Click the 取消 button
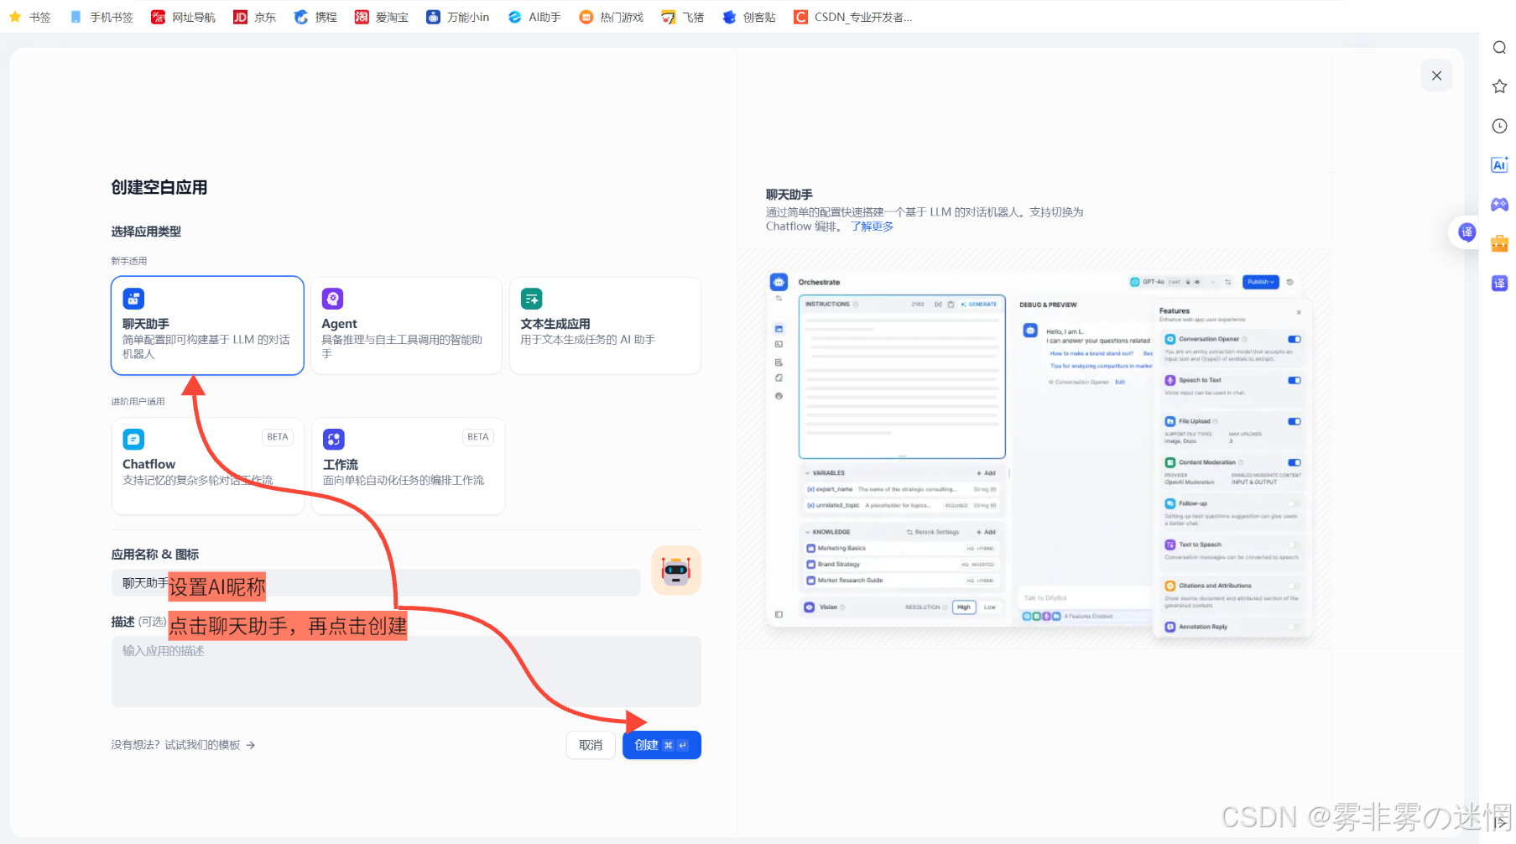Screen dimensions: 1516x844 (x=591, y=745)
